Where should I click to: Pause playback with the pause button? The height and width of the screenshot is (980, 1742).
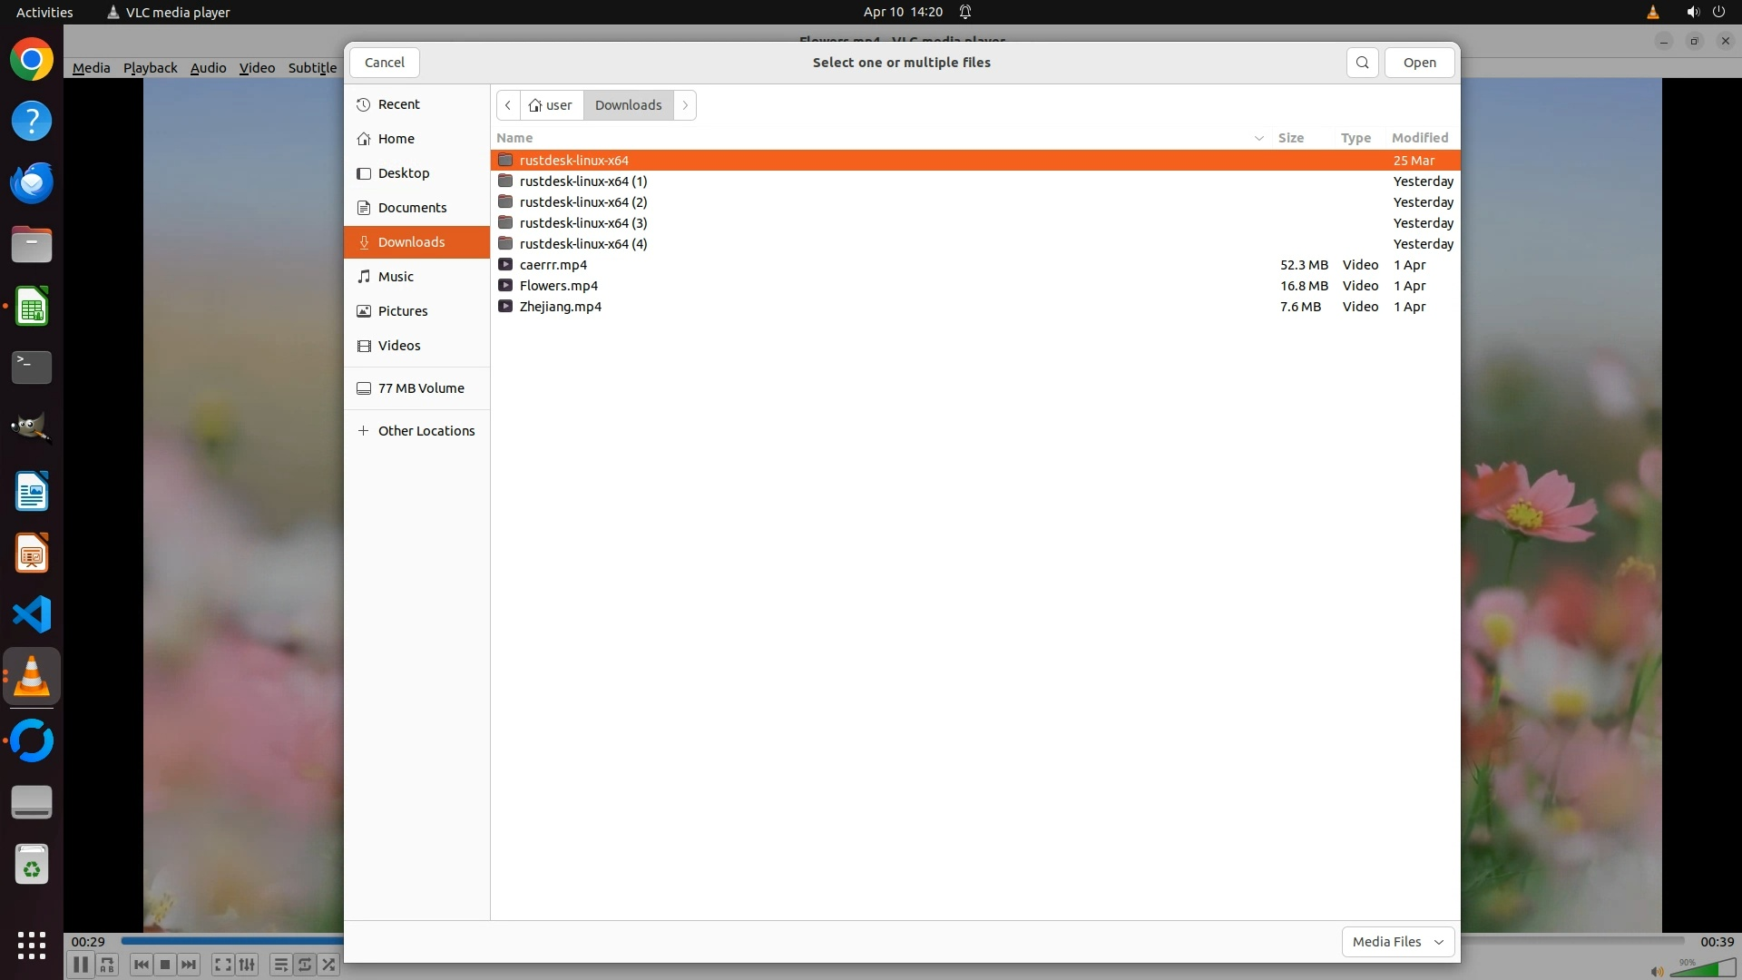[80, 965]
